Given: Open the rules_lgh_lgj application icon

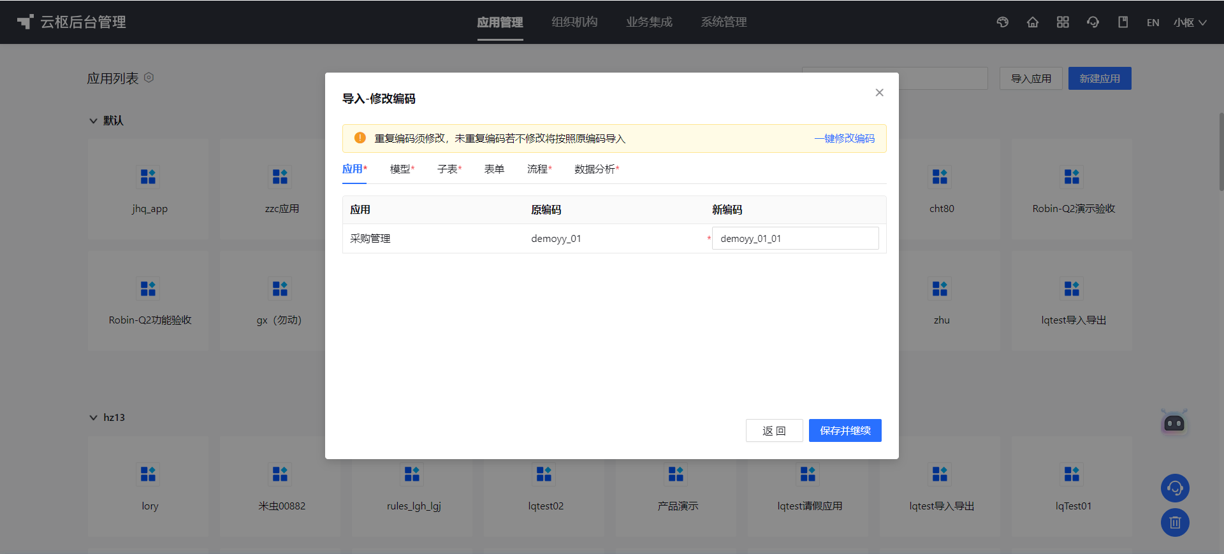Looking at the screenshot, I should coord(412,474).
